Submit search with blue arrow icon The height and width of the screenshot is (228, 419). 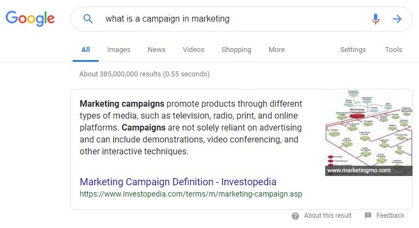coord(397,19)
